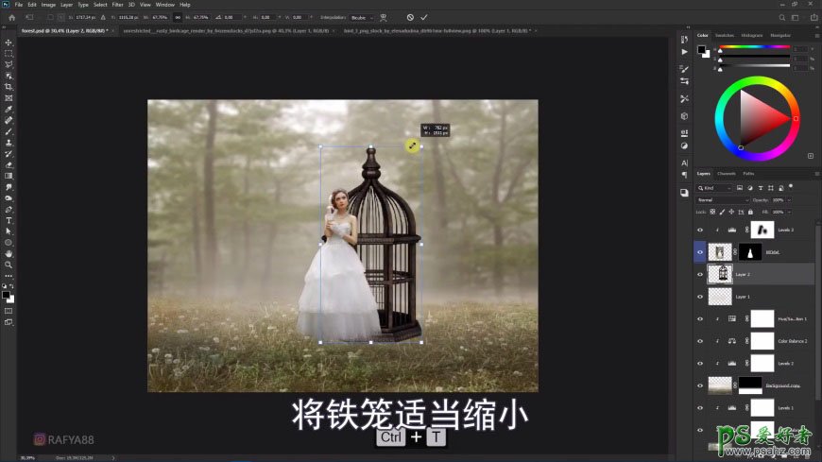Open the 3D cube panel icon in the dock
The image size is (822, 462).
click(x=684, y=116)
